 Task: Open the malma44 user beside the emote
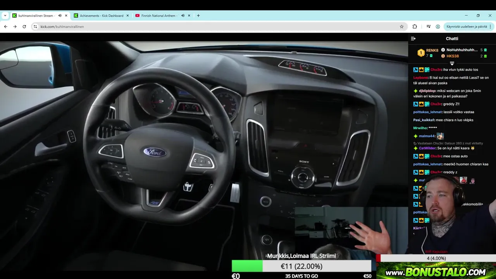tap(427, 136)
